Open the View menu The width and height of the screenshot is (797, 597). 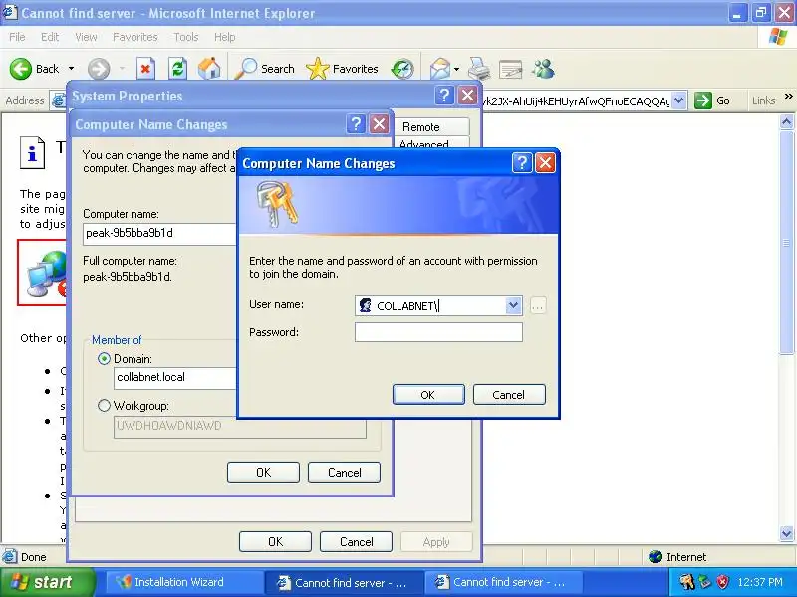[x=86, y=37]
